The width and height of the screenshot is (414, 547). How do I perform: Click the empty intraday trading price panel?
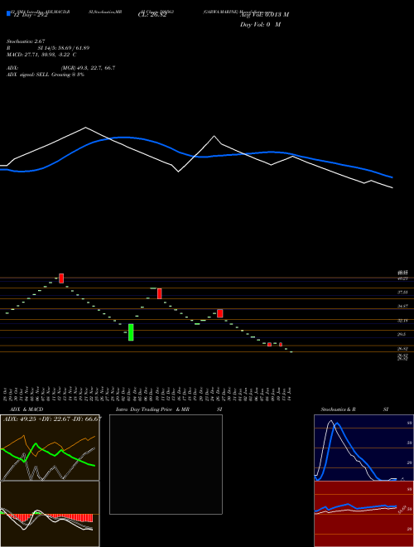click(166, 464)
